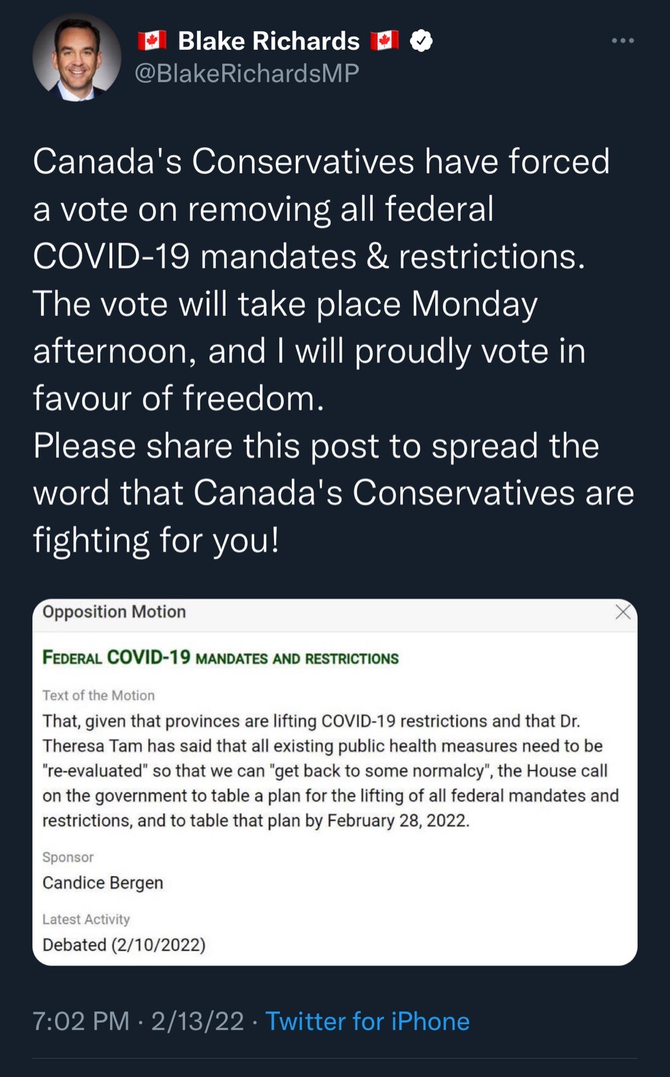Click the Twitter for iPhone link

point(368,1021)
